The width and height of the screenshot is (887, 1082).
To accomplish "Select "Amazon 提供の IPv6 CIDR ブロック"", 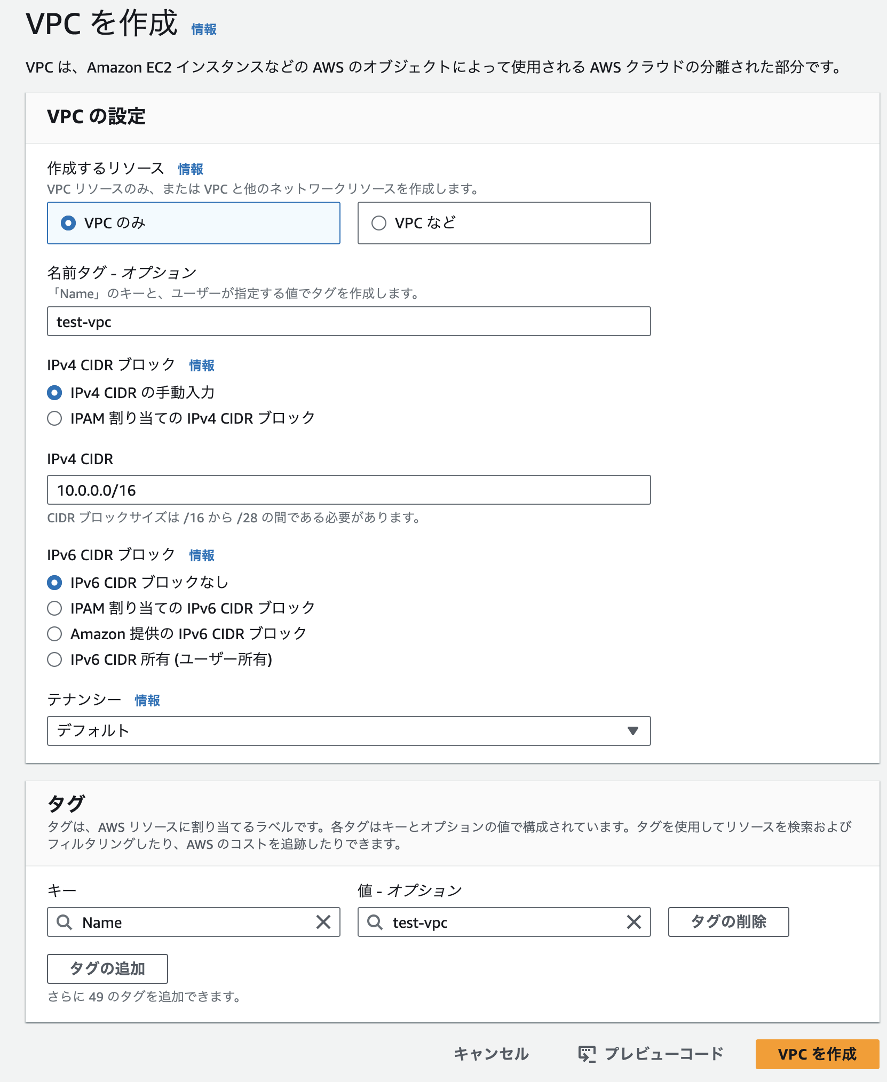I will [54, 634].
